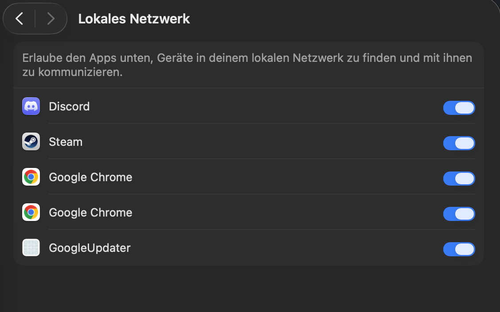Click the GoogleUpdater placeholder icon
The width and height of the screenshot is (500, 312).
31,247
